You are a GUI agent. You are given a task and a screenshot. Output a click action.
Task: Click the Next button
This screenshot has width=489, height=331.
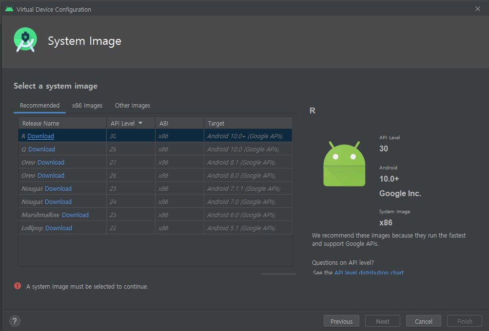tap(383, 321)
